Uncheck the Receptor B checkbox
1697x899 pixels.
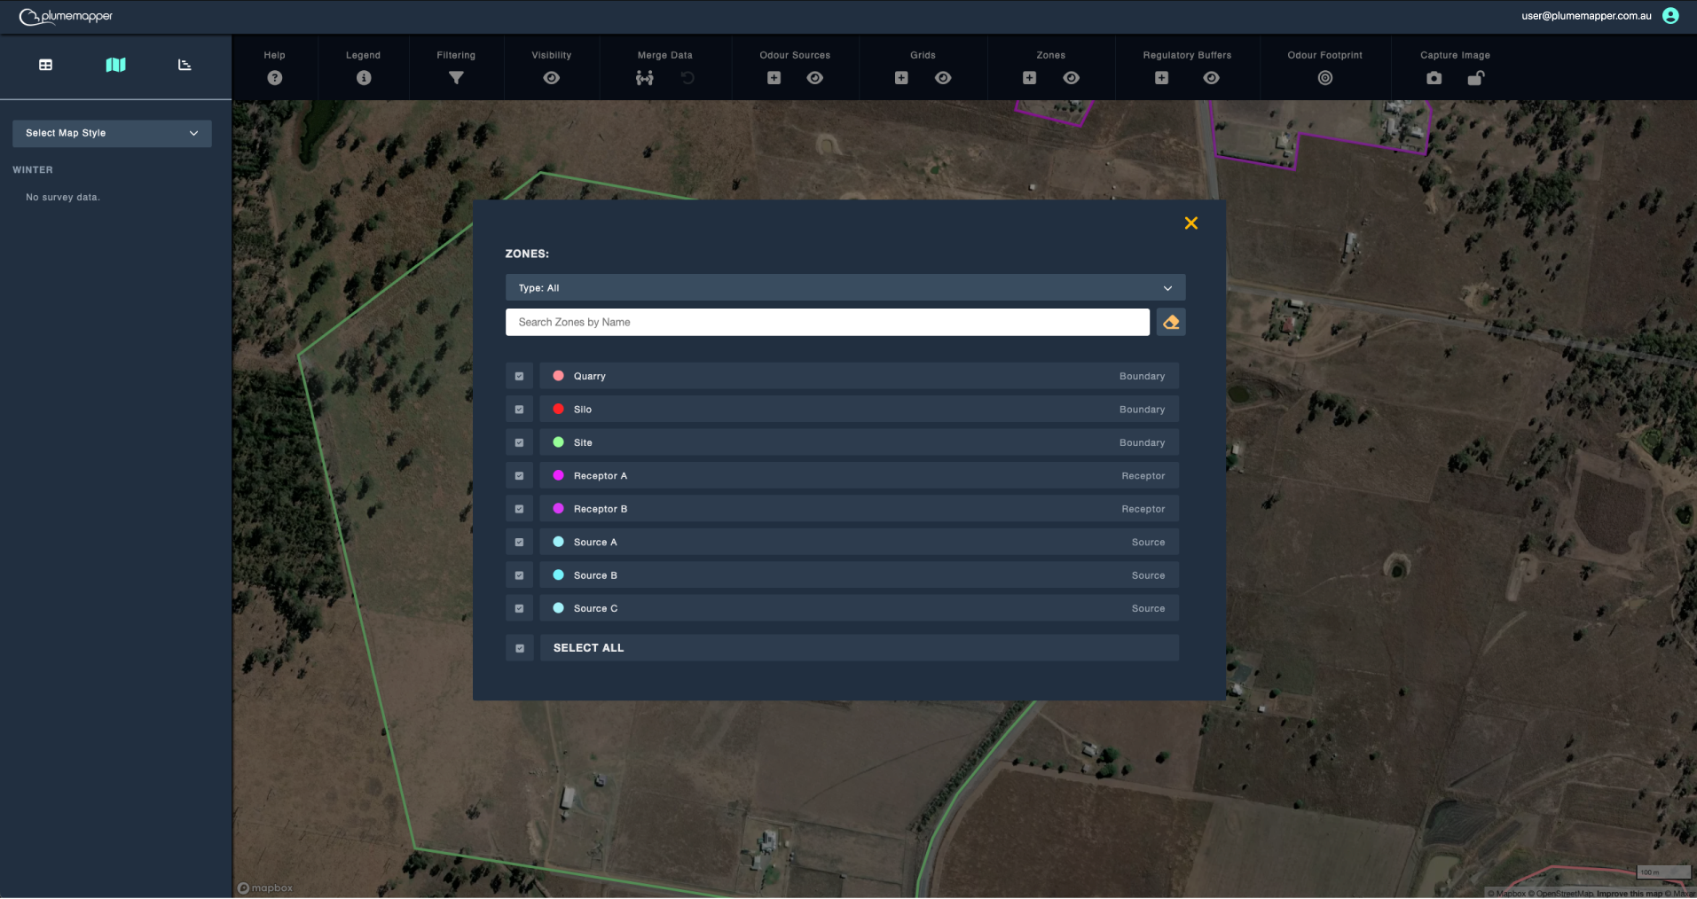point(520,509)
